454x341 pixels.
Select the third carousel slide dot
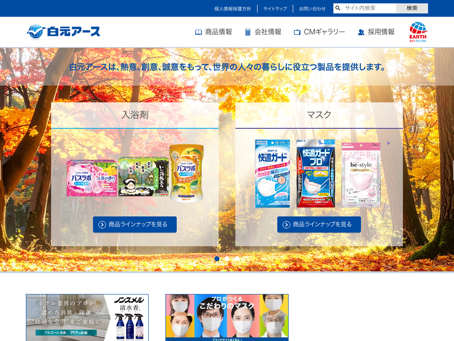237,259
